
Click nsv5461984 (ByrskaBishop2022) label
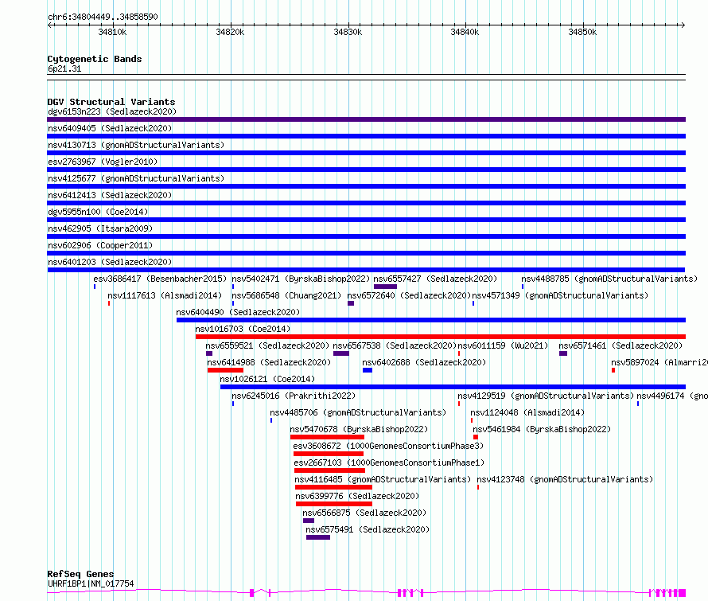pyautogui.click(x=542, y=429)
